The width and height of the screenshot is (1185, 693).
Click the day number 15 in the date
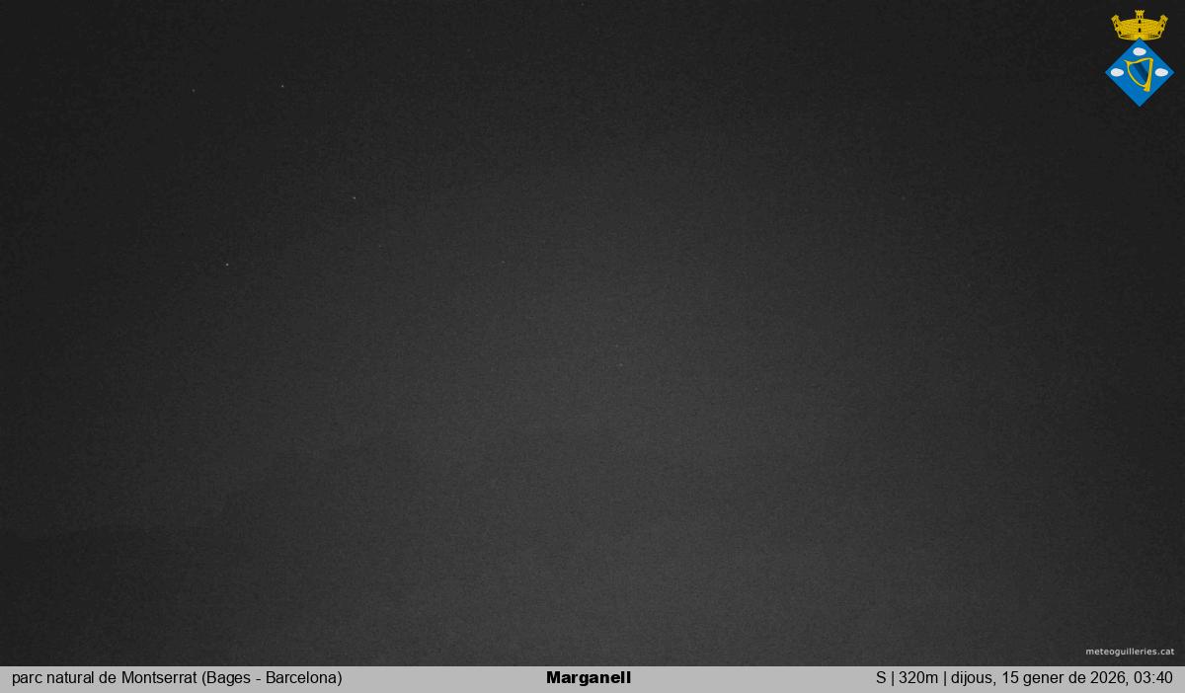coord(1010,678)
